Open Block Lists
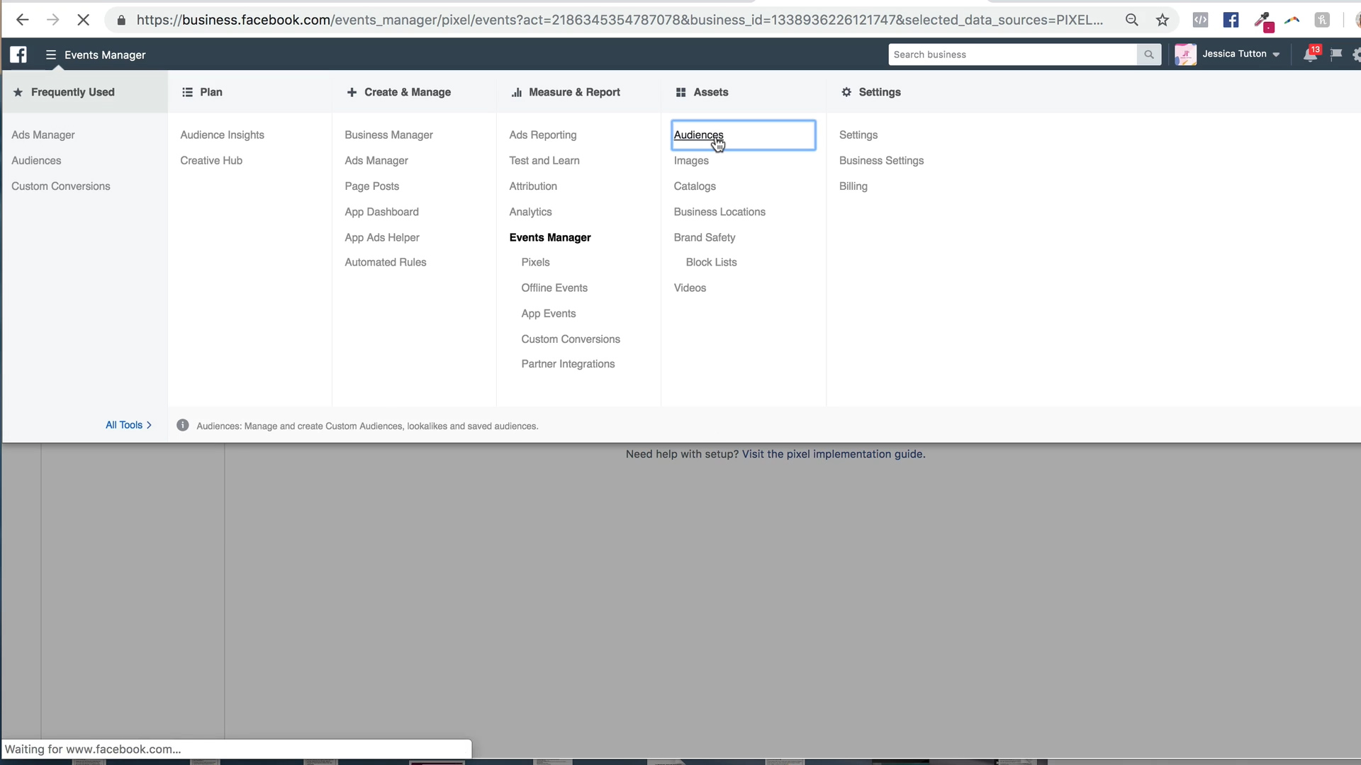This screenshot has height=765, width=1361. coord(711,262)
